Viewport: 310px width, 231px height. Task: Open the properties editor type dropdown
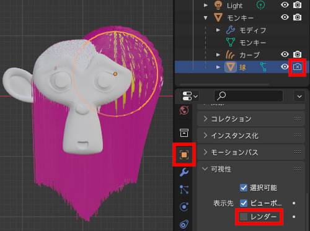click(190, 96)
